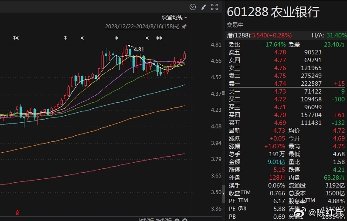
Task: Click the 换指标 switch indicator button
Action: point(164,220)
